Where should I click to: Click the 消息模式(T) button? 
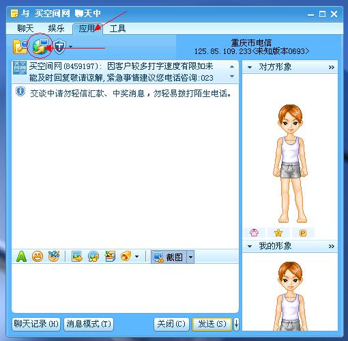tap(89, 324)
